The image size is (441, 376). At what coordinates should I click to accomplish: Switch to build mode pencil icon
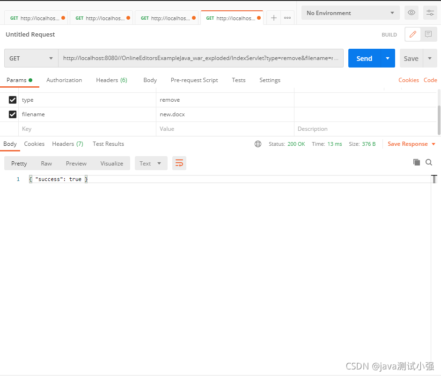click(412, 34)
